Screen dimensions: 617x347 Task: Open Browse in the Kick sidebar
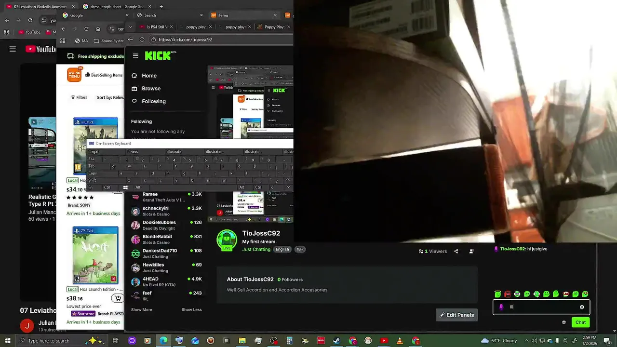pyautogui.click(x=151, y=89)
